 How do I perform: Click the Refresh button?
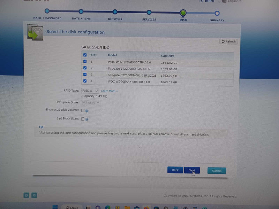(x=229, y=41)
